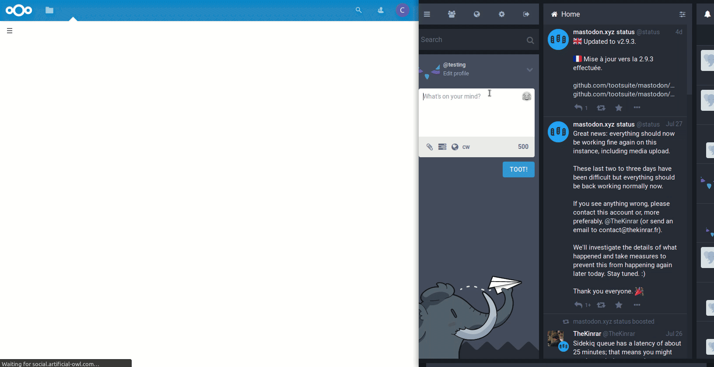Open the Nextcloud contacts menu icon

[x=381, y=10]
